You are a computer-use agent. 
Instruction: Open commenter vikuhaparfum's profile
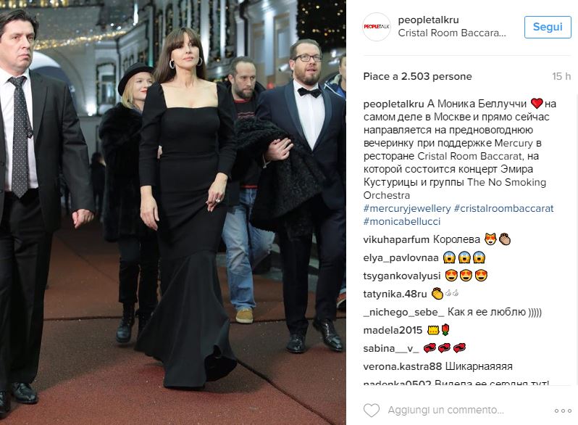[x=396, y=239]
